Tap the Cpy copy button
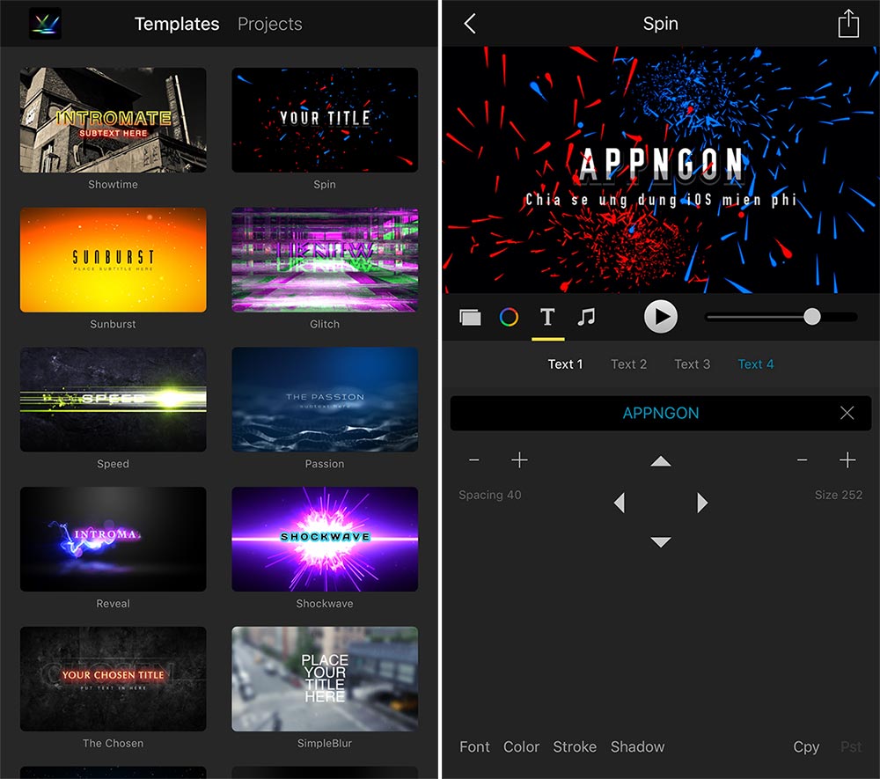 click(x=806, y=747)
